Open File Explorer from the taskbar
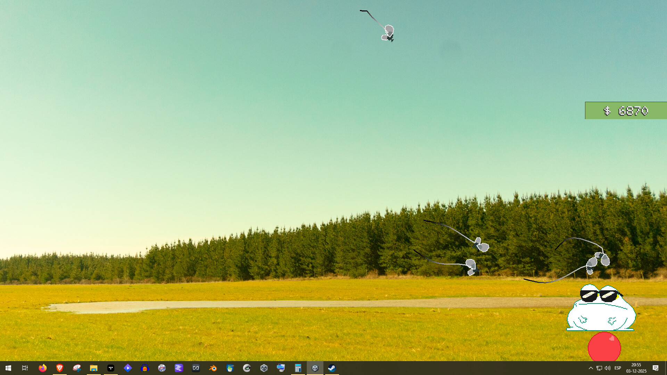Screen dimensions: 667x375 pyautogui.click(x=93, y=368)
